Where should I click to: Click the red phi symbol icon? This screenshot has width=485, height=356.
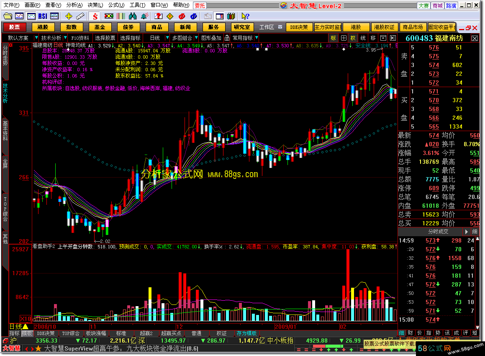182,16
